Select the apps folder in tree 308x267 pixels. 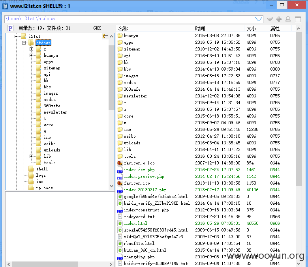(48, 62)
